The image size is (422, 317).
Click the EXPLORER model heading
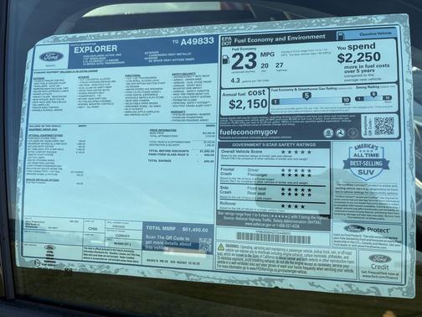point(95,49)
